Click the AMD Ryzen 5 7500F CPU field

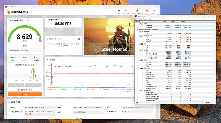(x=88, y=107)
